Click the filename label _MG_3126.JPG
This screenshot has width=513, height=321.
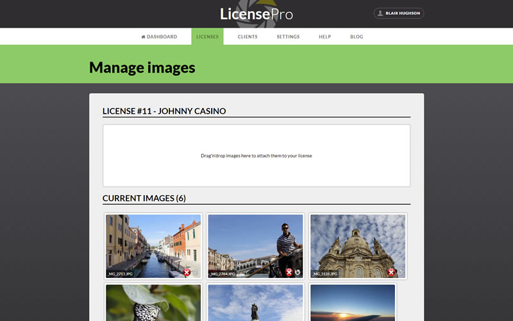[x=325, y=274]
